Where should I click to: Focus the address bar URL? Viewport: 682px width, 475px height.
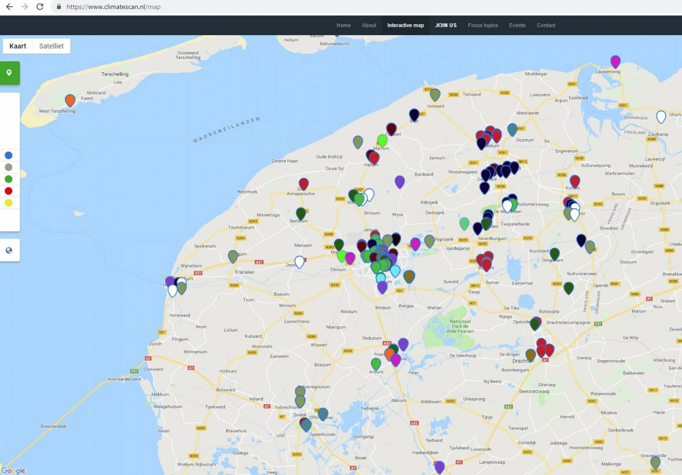pyautogui.click(x=113, y=7)
